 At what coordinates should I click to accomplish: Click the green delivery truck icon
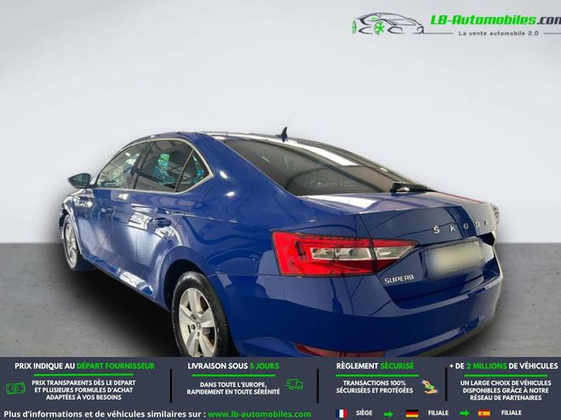click(295, 385)
